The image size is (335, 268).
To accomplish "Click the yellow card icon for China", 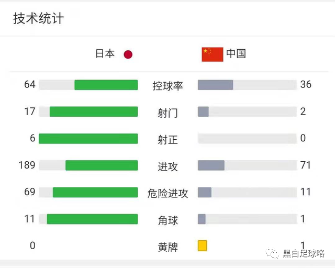I will pyautogui.click(x=203, y=245).
